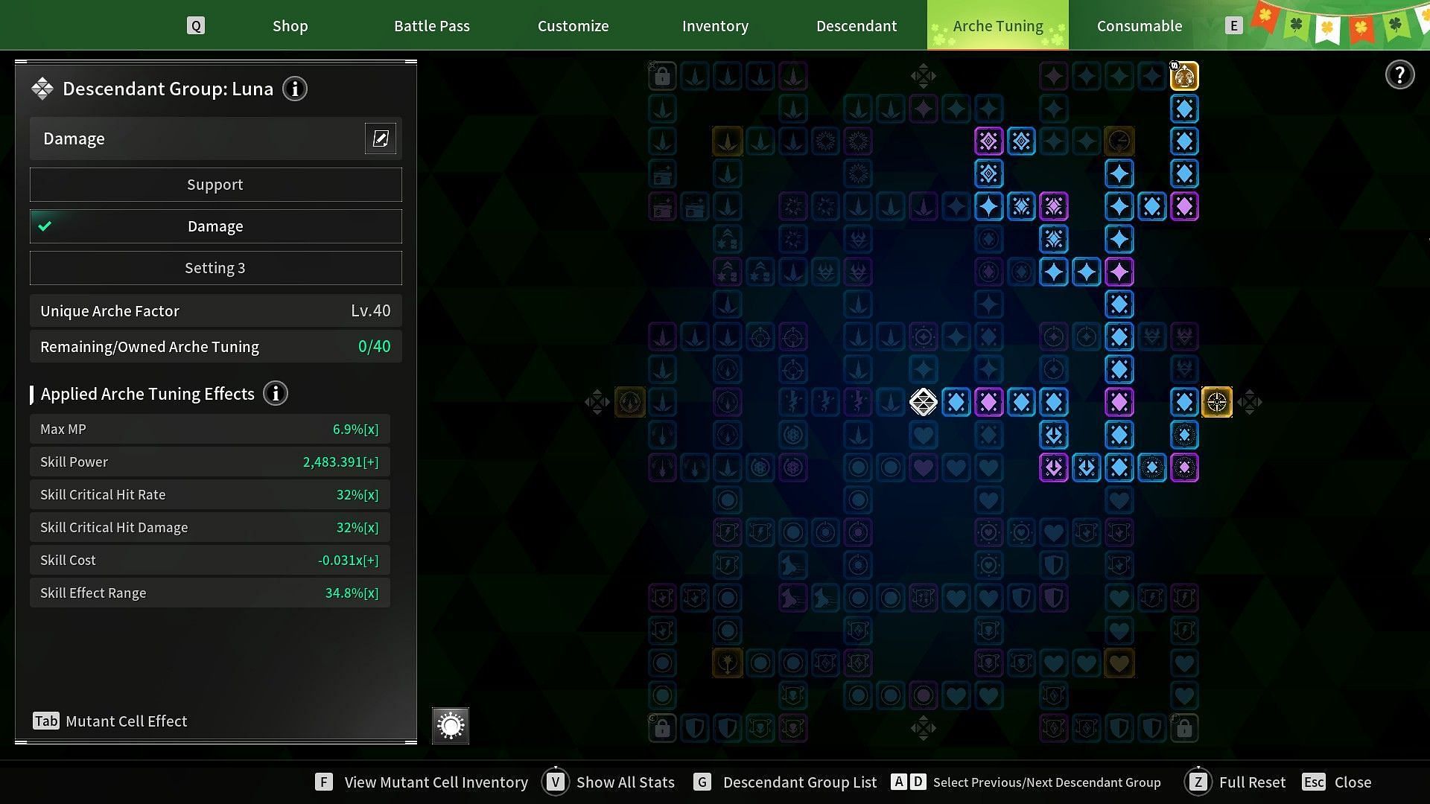Viewport: 1430px width, 804px height.
Task: Open the Descendant tab
Action: coord(857,26)
